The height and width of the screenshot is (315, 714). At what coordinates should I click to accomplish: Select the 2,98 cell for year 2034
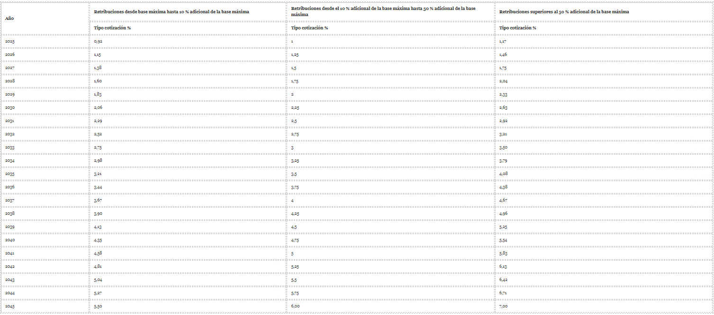(98, 161)
